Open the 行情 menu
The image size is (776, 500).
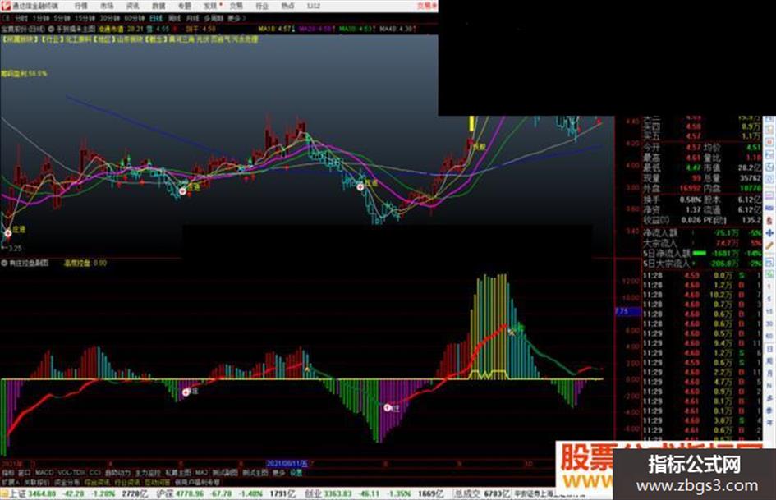coord(80,6)
